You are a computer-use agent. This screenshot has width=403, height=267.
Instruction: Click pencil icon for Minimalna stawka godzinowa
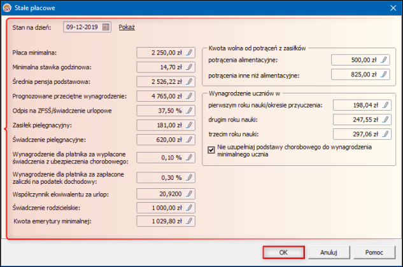[x=190, y=67]
